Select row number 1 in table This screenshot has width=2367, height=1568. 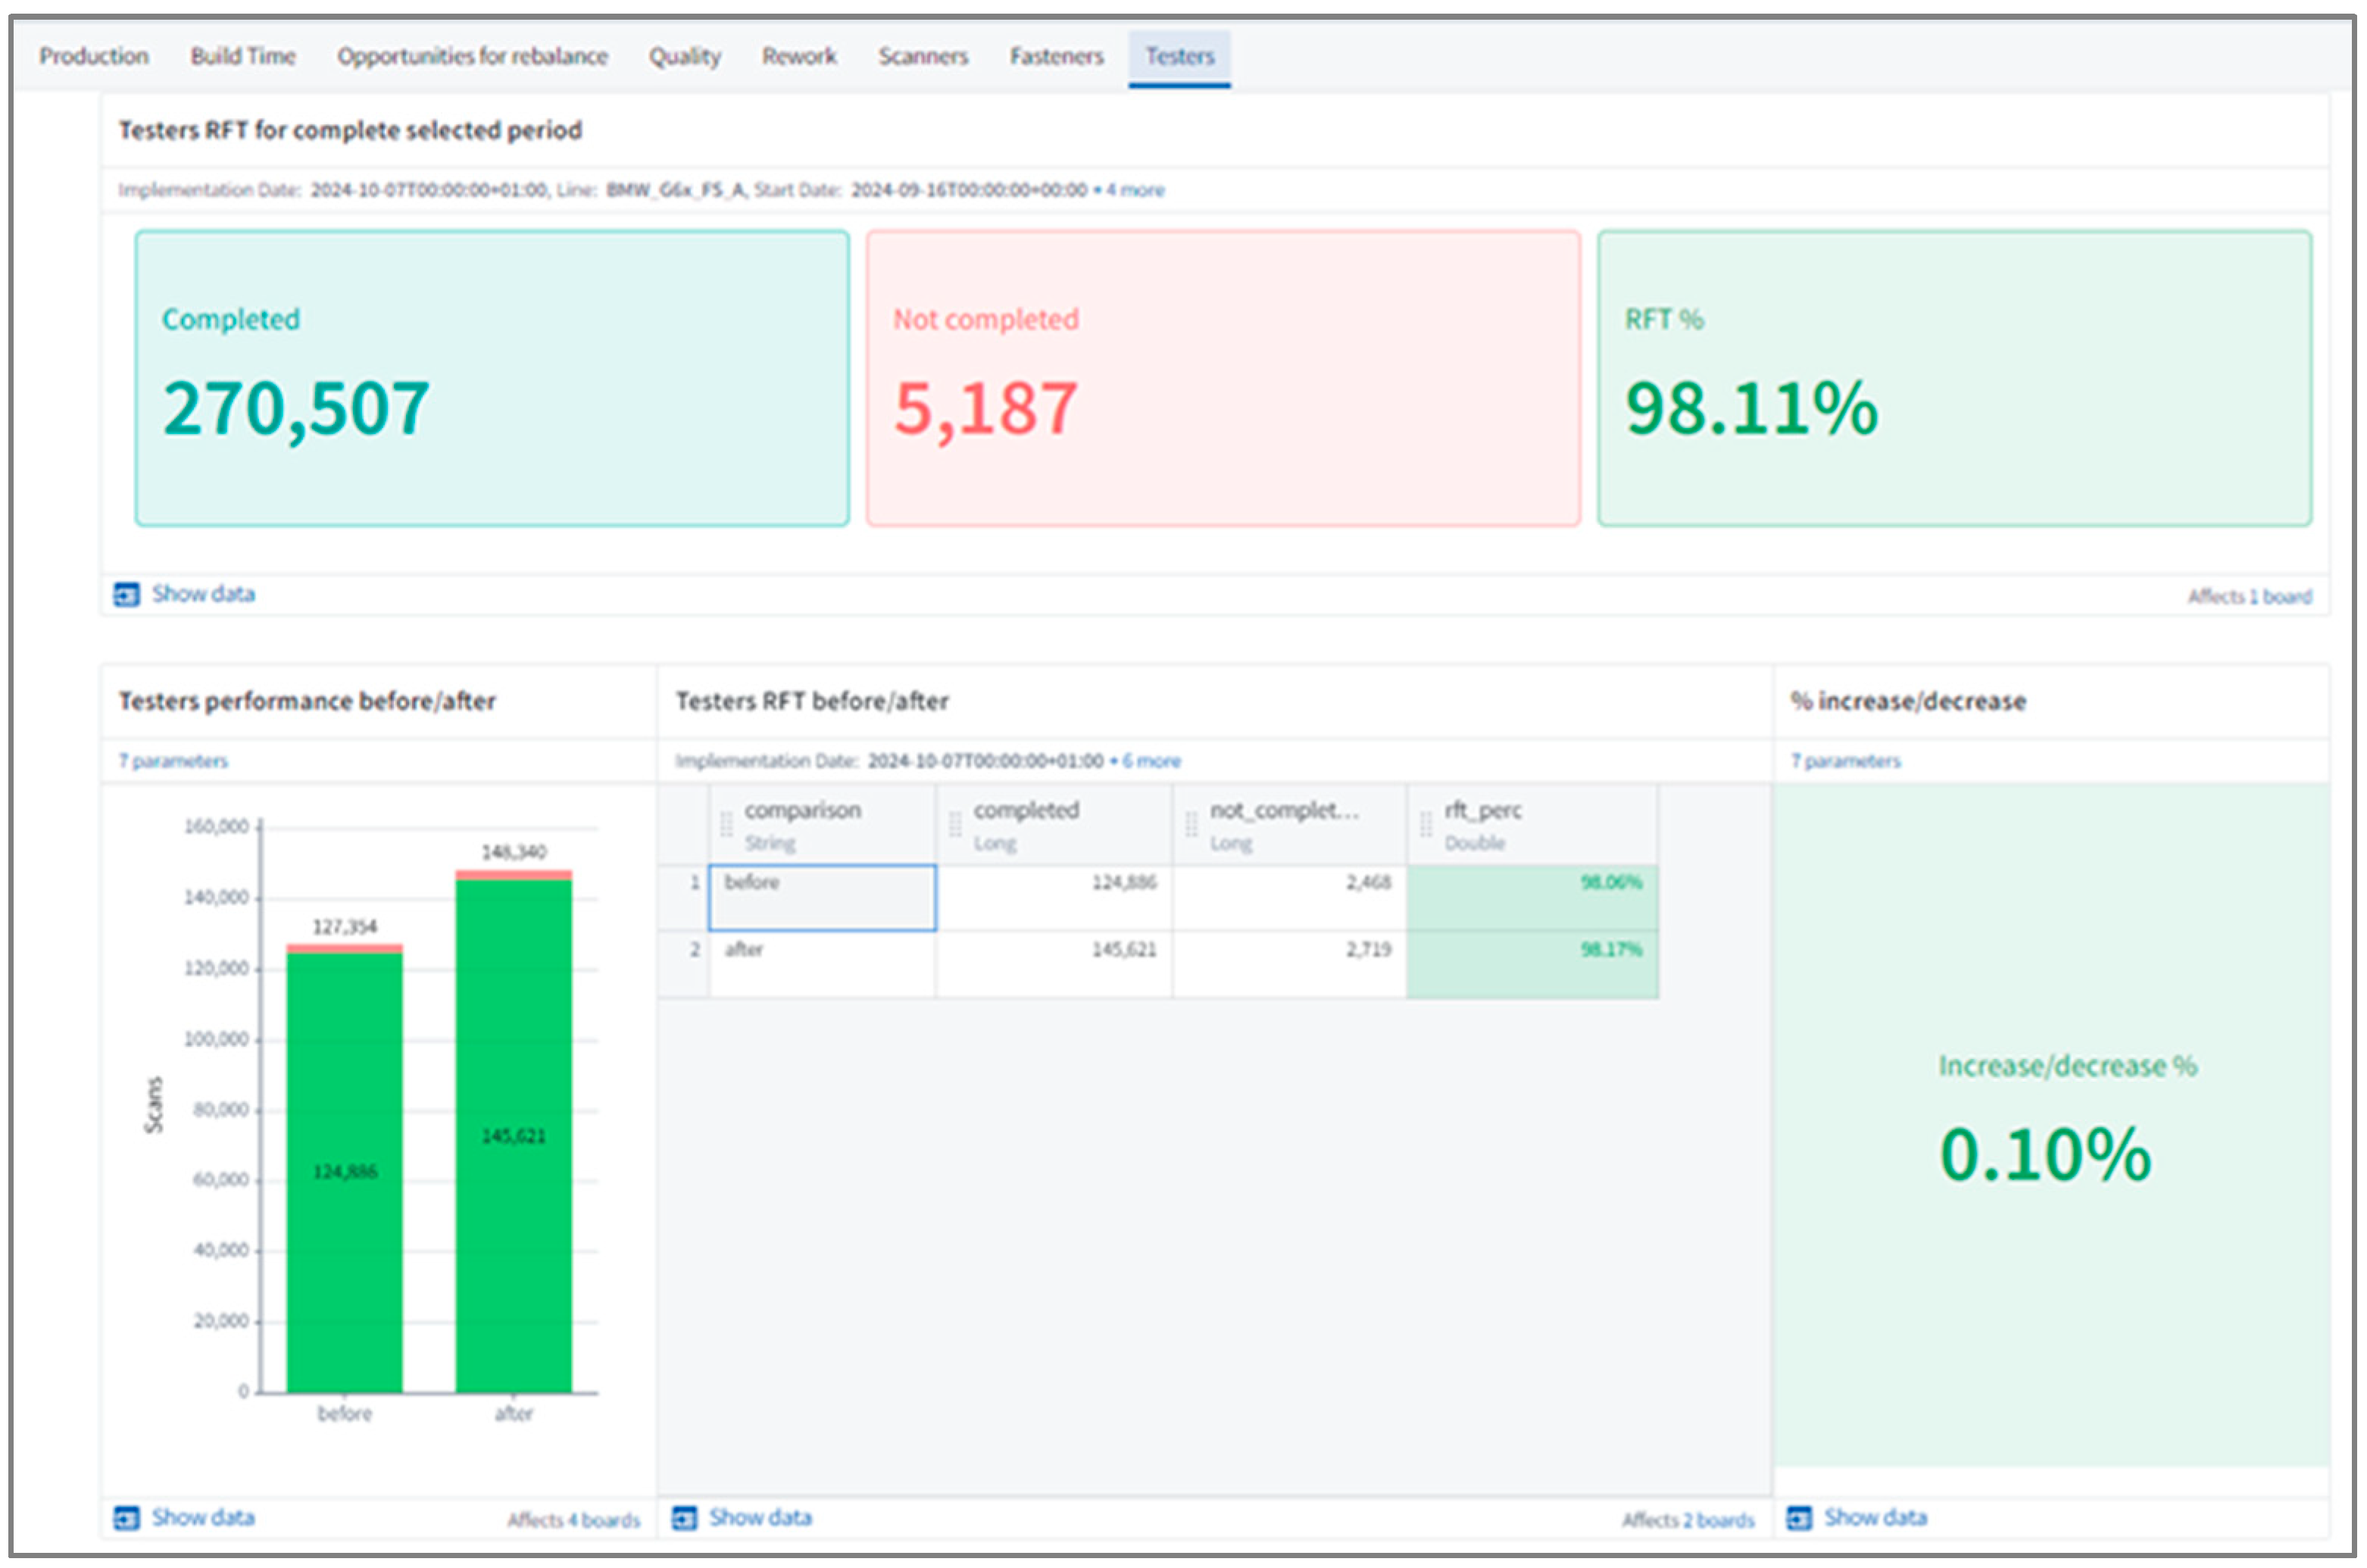[684, 898]
